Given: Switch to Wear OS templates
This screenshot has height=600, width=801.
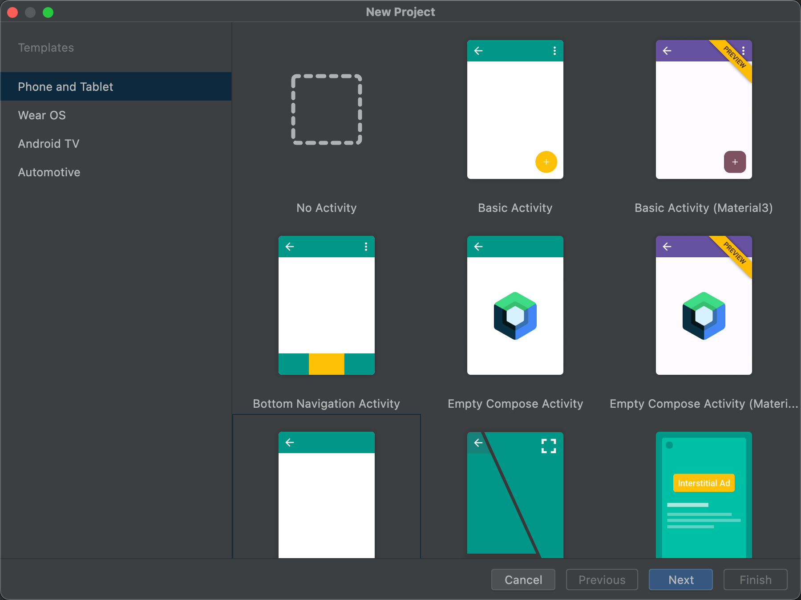Looking at the screenshot, I should tap(41, 115).
